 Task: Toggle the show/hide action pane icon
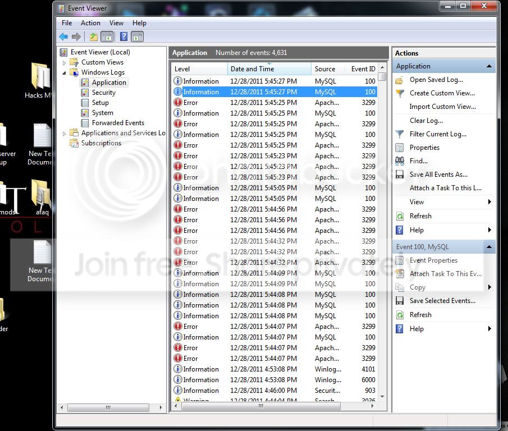138,37
